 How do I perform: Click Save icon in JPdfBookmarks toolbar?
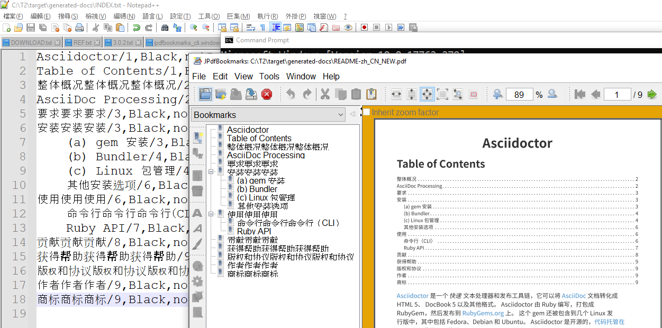tap(236, 94)
